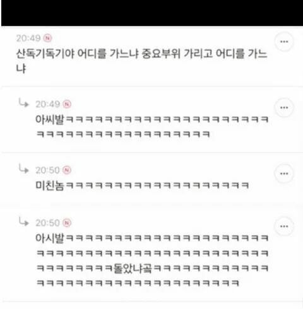Click the black banner at the top
303x309 pixels.
152,13
